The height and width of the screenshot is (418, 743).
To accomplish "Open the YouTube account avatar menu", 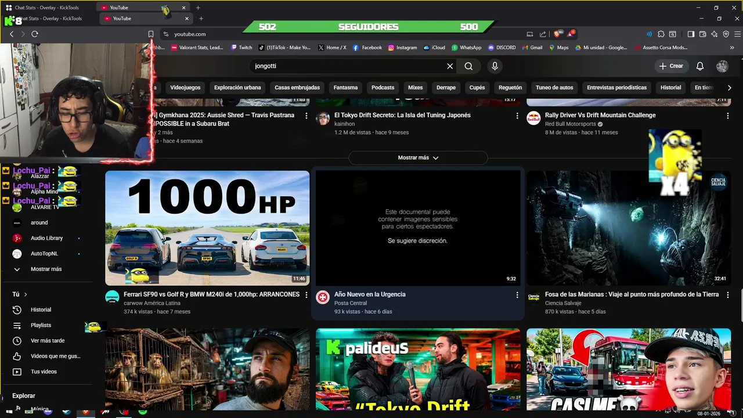I will pos(722,66).
